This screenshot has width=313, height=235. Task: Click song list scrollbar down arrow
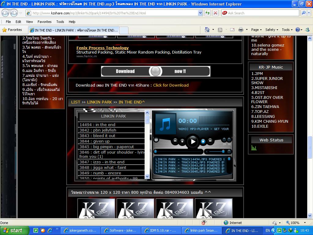147,177
